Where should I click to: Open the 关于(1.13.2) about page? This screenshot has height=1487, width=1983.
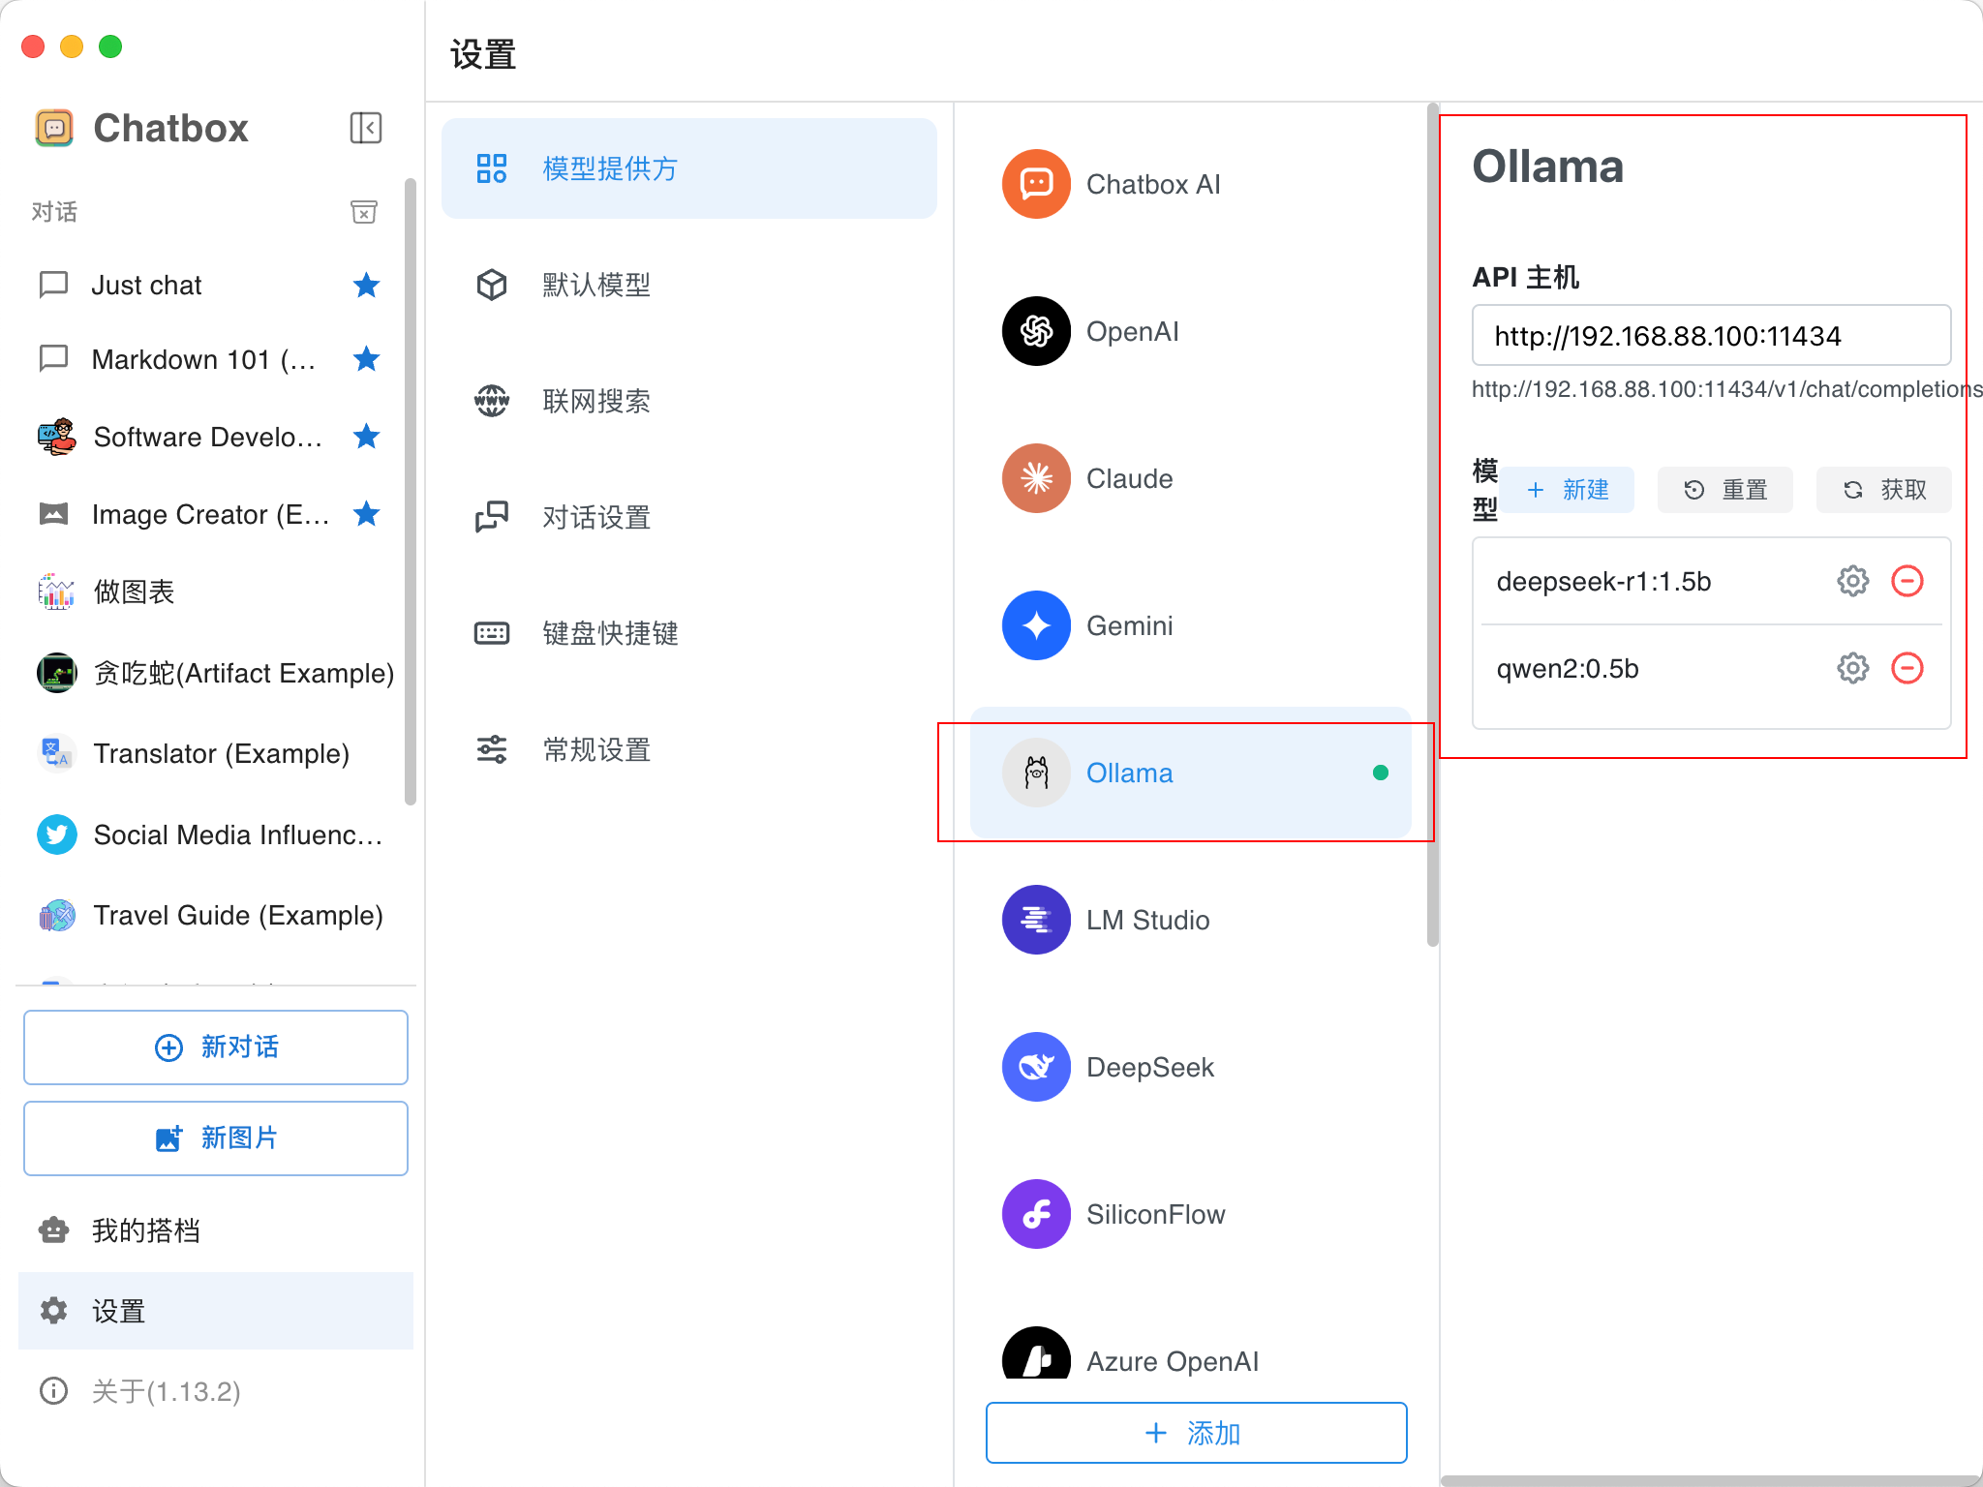[216, 1391]
